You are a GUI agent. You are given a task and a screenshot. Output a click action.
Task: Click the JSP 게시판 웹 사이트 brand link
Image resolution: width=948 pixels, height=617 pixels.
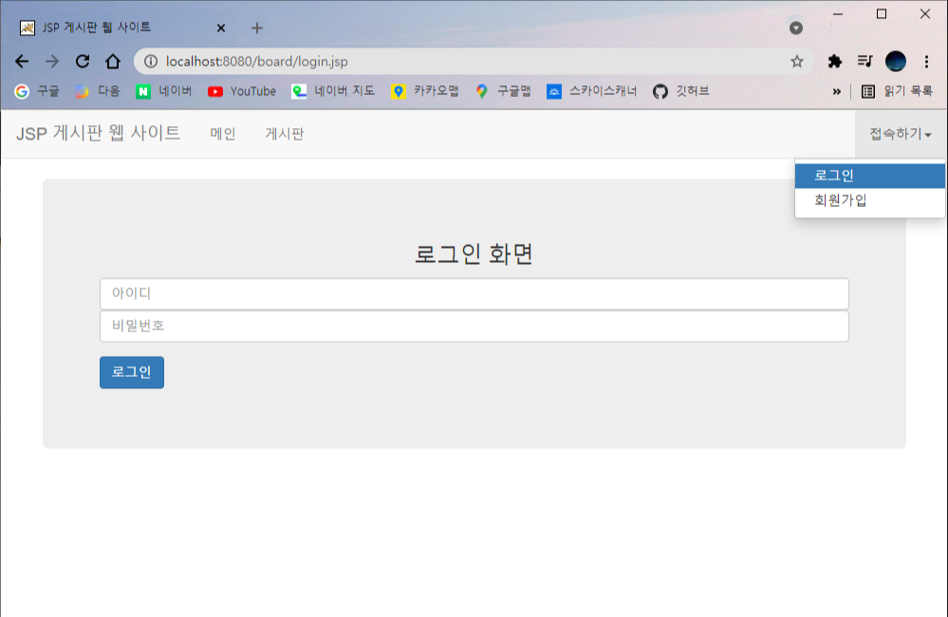point(98,133)
